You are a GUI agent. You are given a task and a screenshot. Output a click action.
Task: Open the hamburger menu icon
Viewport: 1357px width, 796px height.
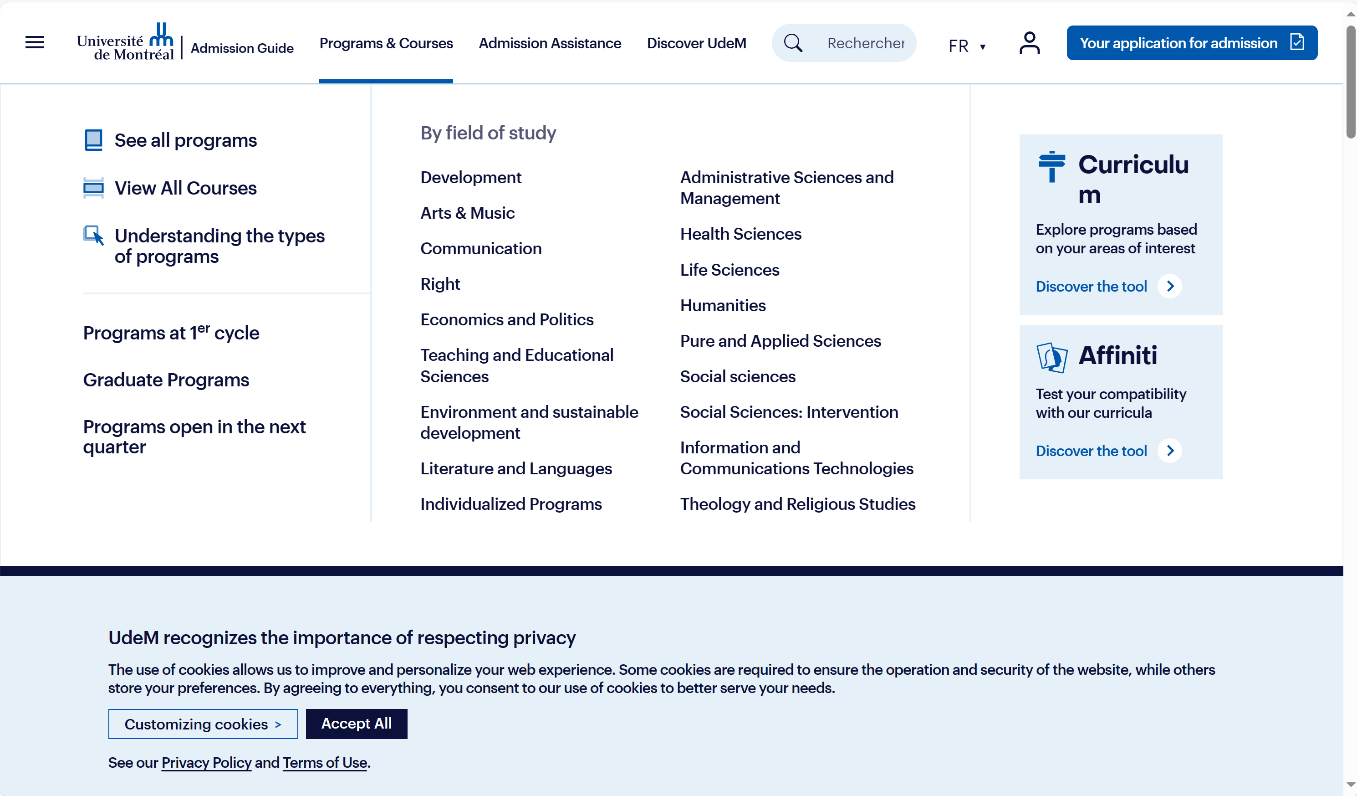(x=35, y=42)
